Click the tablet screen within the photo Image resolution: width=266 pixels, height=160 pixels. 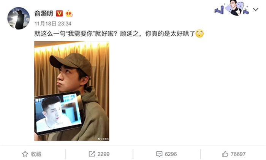[x=58, y=113]
